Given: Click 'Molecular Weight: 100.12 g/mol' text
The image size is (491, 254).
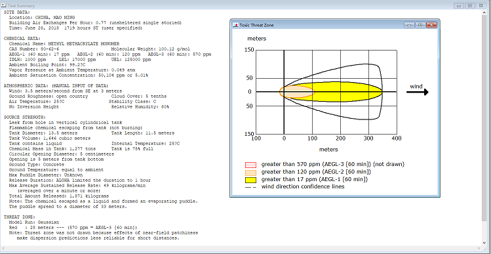Looking at the screenshot, I should click(x=151, y=49).
